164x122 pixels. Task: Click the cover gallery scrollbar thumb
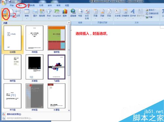(69, 50)
